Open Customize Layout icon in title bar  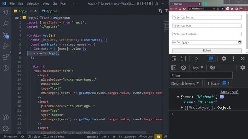tap(156, 3)
